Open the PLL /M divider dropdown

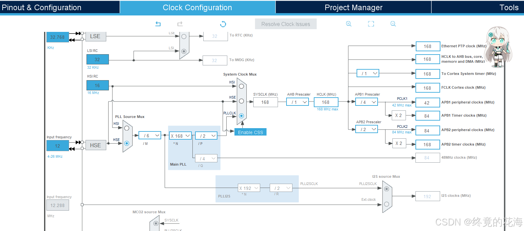coord(150,135)
